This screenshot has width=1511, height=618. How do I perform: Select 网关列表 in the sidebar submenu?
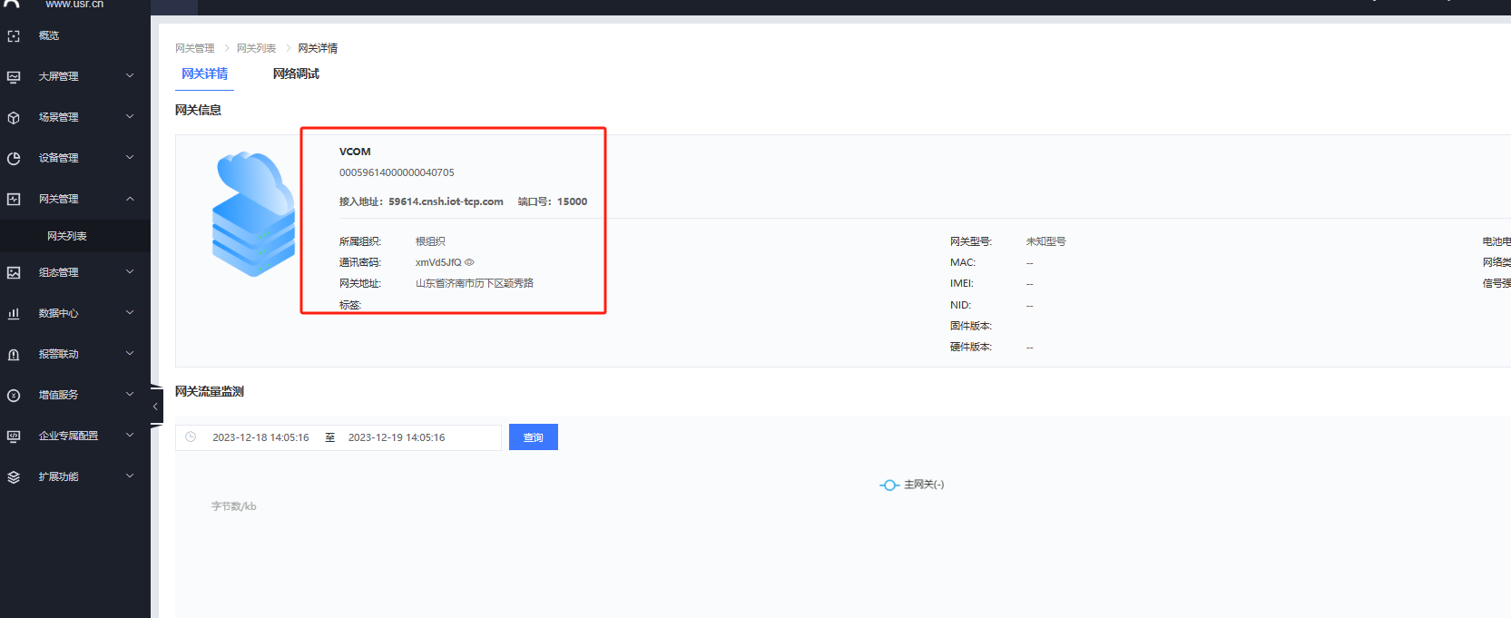pos(67,236)
